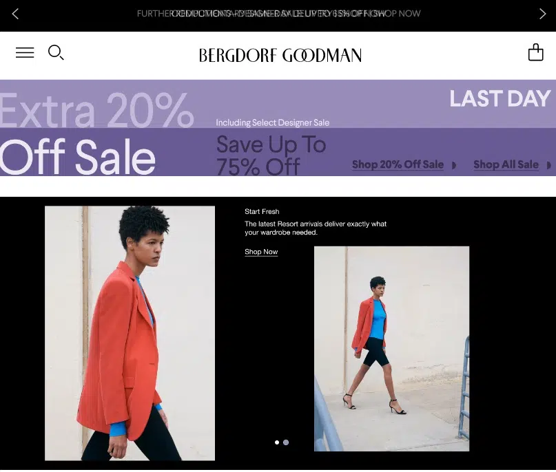Open the walking model in blue top image
The height and width of the screenshot is (472, 556).
point(391,349)
